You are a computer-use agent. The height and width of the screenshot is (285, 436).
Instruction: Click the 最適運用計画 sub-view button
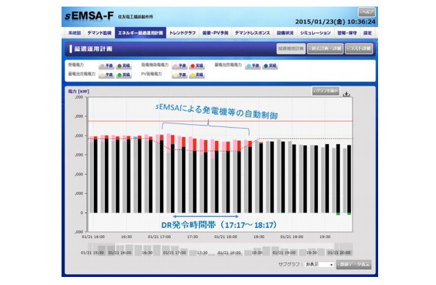291,48
